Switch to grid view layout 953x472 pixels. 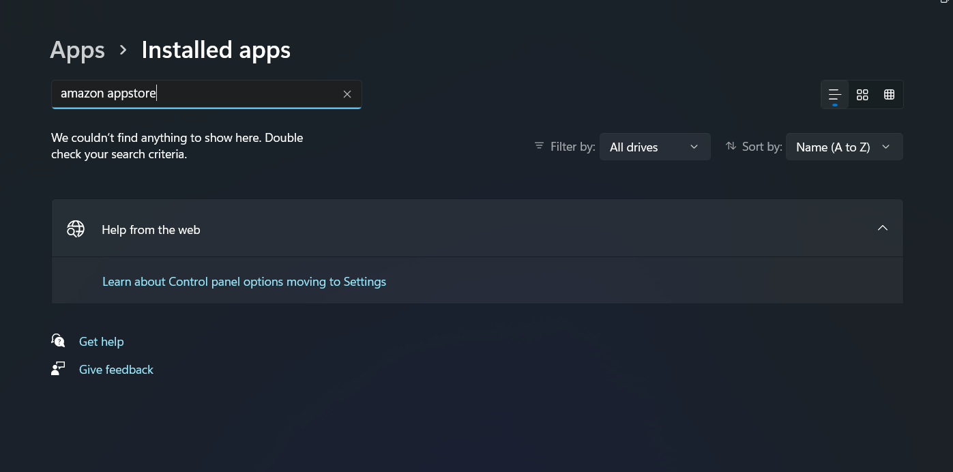tap(862, 95)
